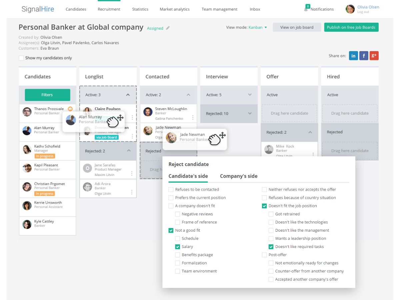Click Thanos Prossvale's avatar photo

coord(27,112)
